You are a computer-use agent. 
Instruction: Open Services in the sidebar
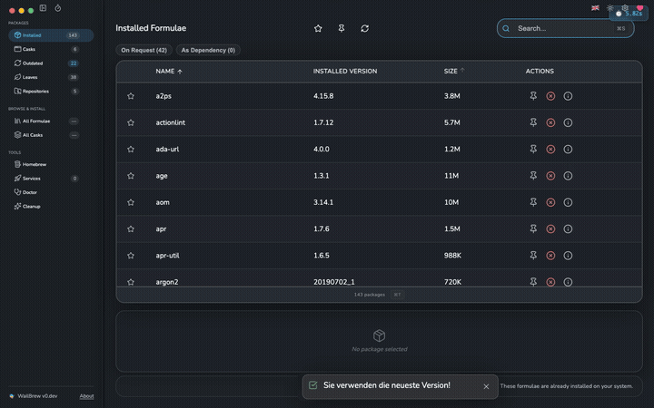(51, 179)
